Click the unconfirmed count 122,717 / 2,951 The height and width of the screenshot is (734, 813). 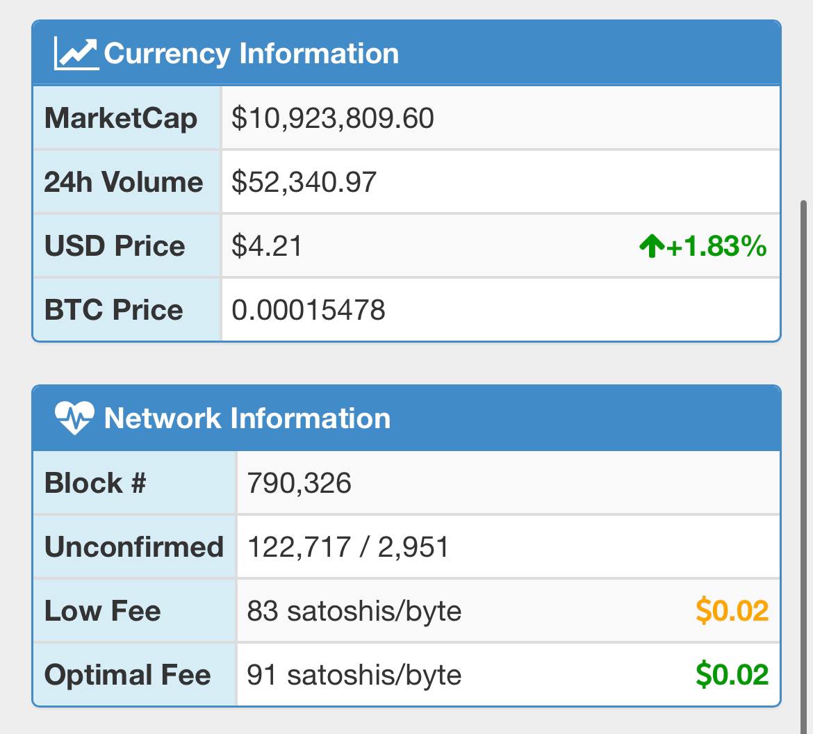(348, 547)
